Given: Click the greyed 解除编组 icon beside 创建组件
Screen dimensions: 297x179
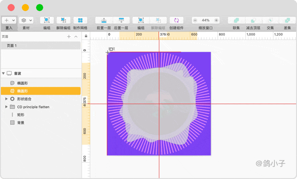Looking at the screenshot, I should pyautogui.click(x=159, y=20).
